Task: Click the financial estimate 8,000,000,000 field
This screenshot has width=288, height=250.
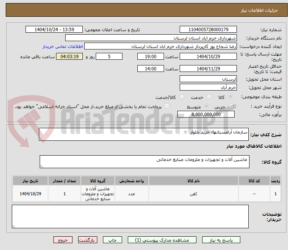Action: pyautogui.click(x=206, y=115)
